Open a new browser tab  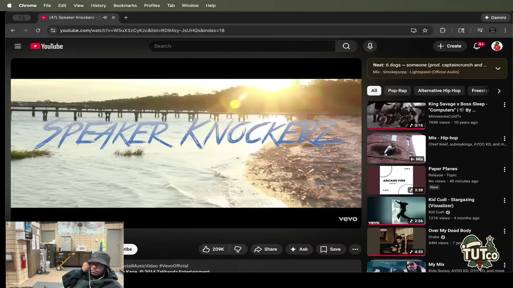(x=126, y=18)
